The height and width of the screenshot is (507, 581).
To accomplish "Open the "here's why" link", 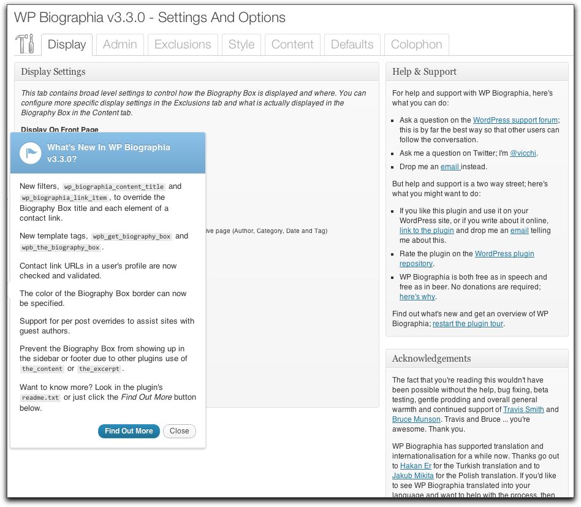I will click(x=417, y=297).
